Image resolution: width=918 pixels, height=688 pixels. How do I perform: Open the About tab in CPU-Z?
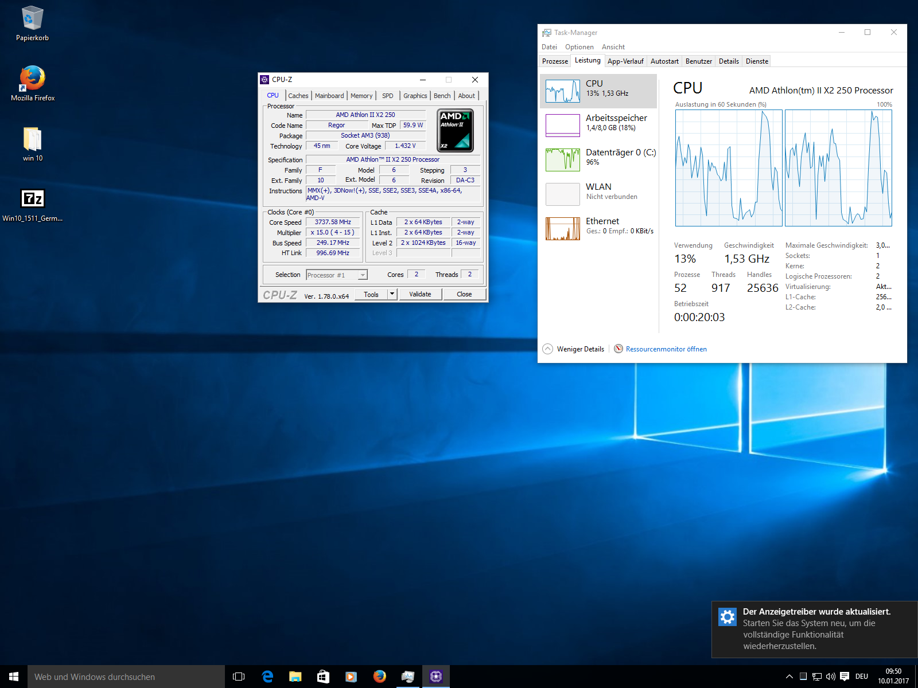[x=466, y=96]
